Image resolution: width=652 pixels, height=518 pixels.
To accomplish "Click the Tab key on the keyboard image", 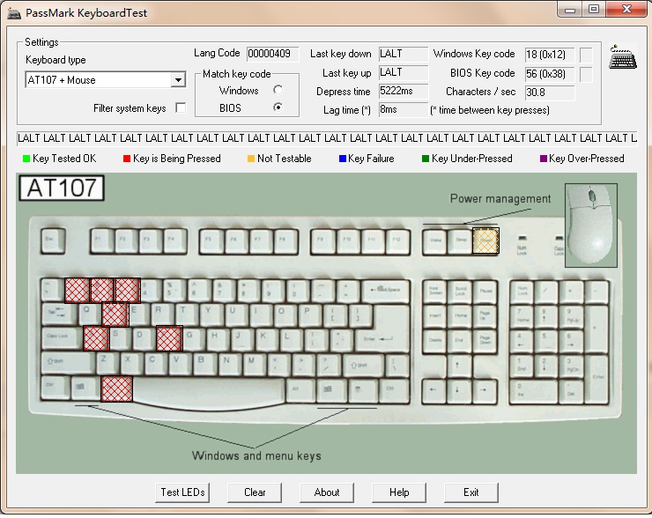I will (x=58, y=314).
